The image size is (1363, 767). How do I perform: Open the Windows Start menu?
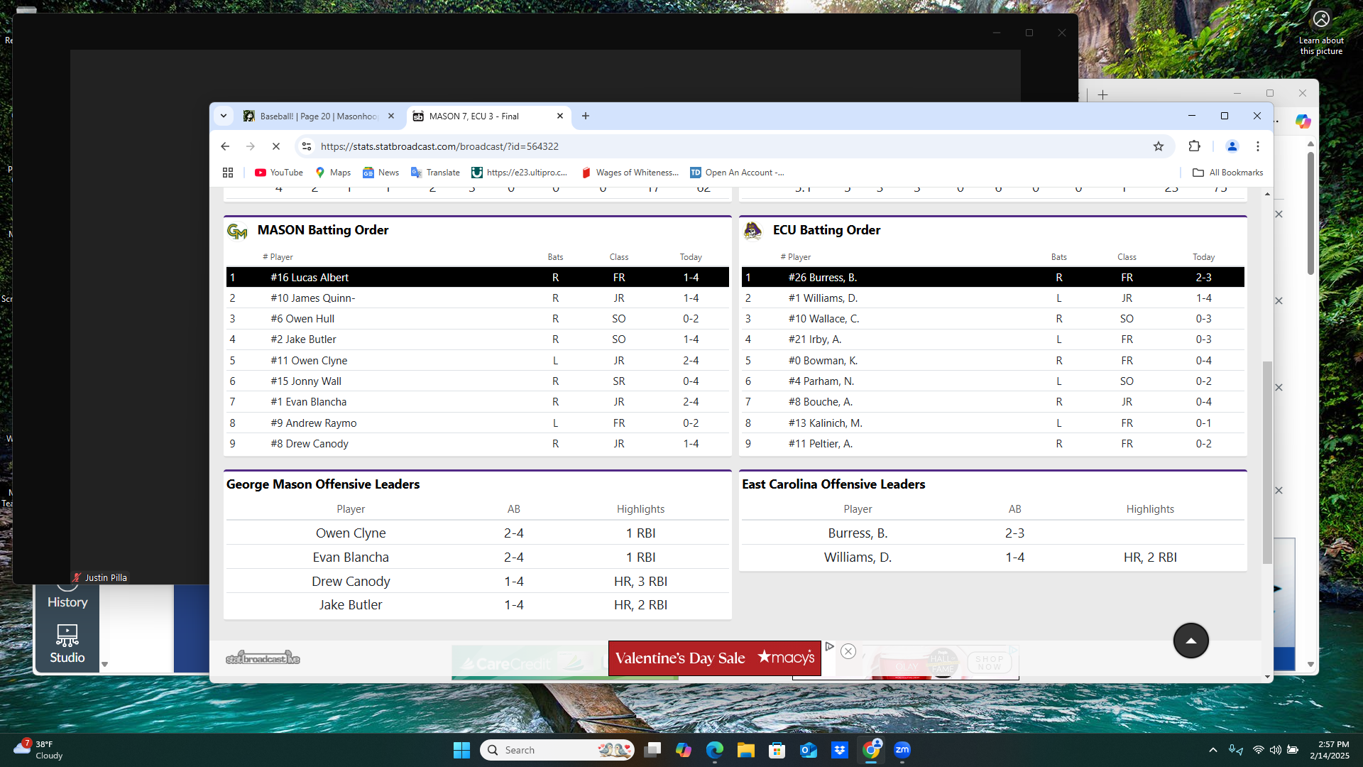(461, 750)
